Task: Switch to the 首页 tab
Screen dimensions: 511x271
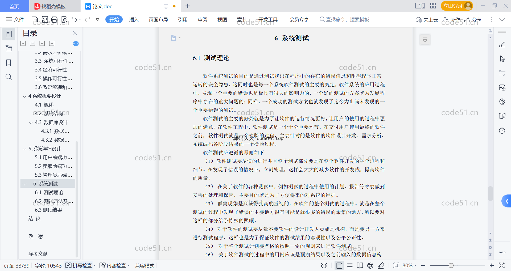Action: (14, 6)
